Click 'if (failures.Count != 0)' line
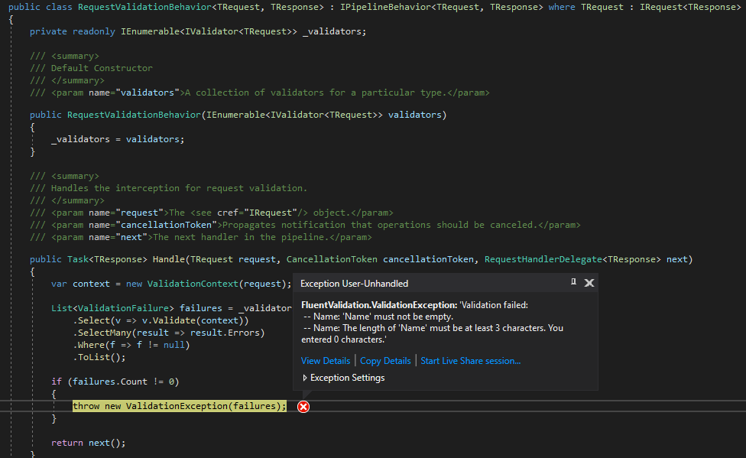The width and height of the screenshot is (746, 458). click(x=115, y=382)
